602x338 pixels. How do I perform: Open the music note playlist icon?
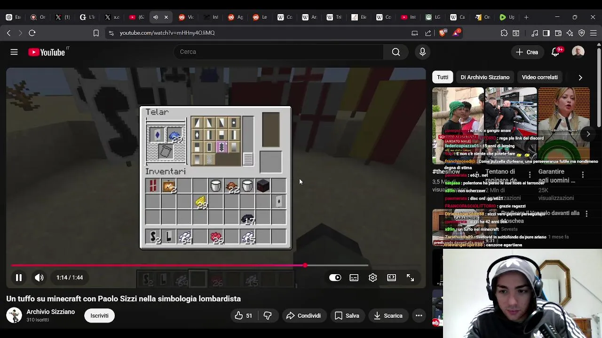535,33
